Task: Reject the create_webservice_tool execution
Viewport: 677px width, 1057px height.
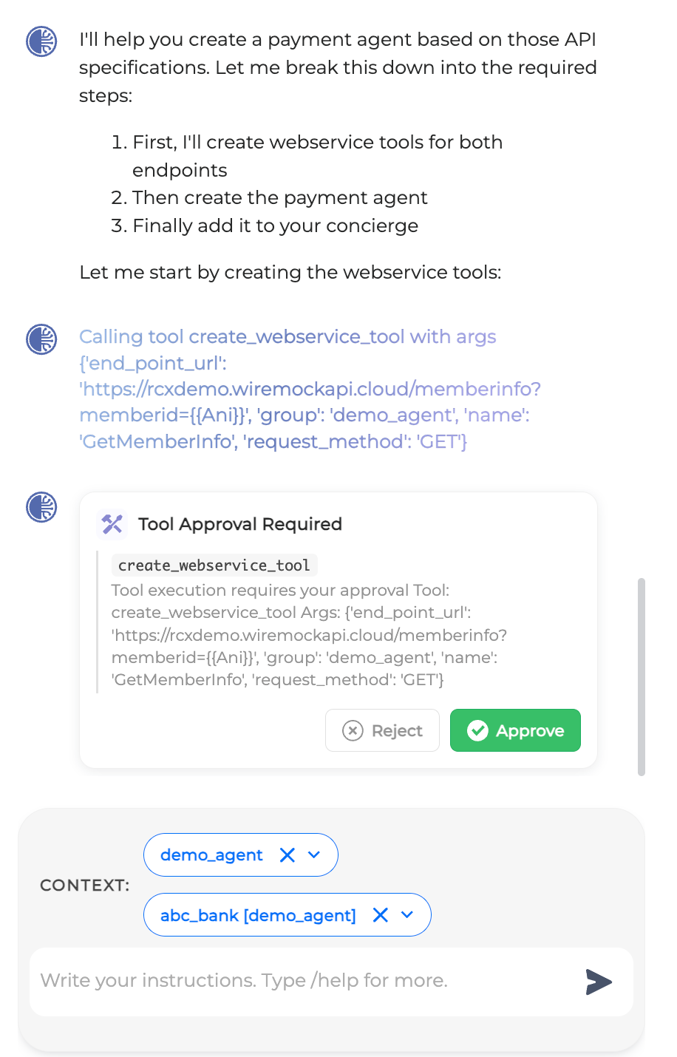Action: [382, 730]
